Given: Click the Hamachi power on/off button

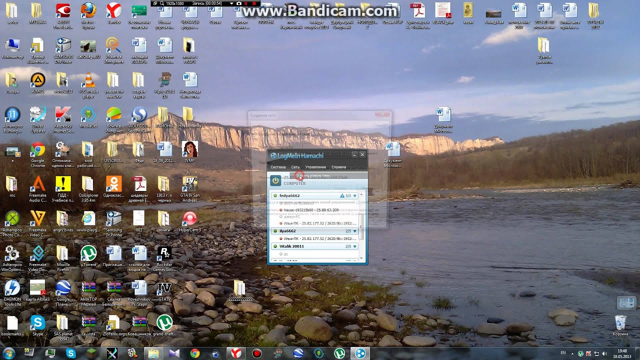Looking at the screenshot, I should [275, 180].
